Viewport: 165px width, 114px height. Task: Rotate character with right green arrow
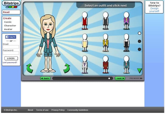point(67,68)
